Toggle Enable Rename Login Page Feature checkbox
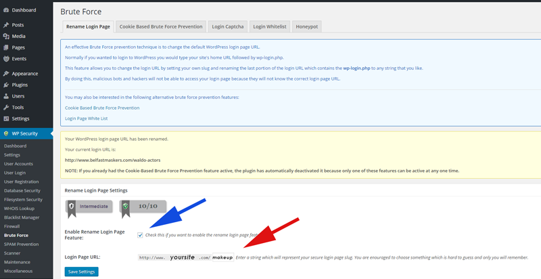 click(x=140, y=235)
